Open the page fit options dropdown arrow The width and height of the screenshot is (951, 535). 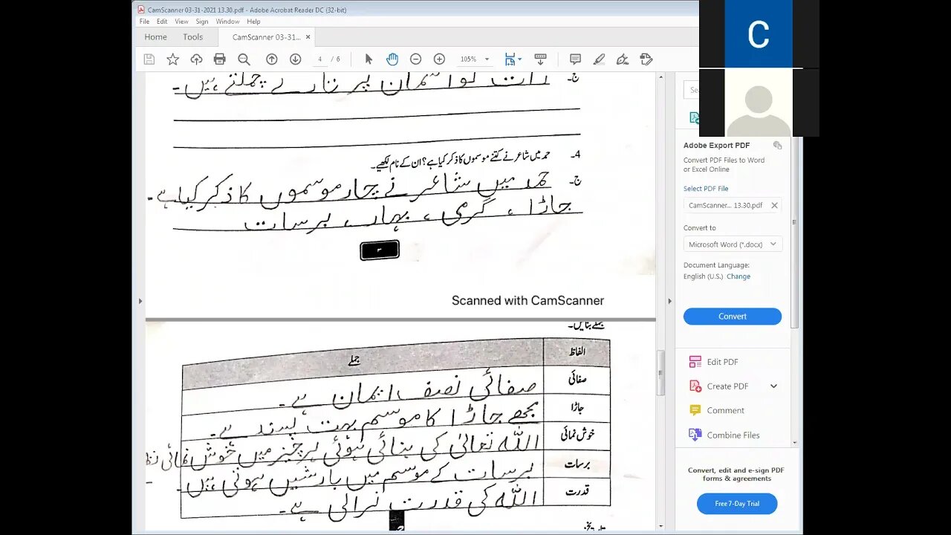coord(519,59)
